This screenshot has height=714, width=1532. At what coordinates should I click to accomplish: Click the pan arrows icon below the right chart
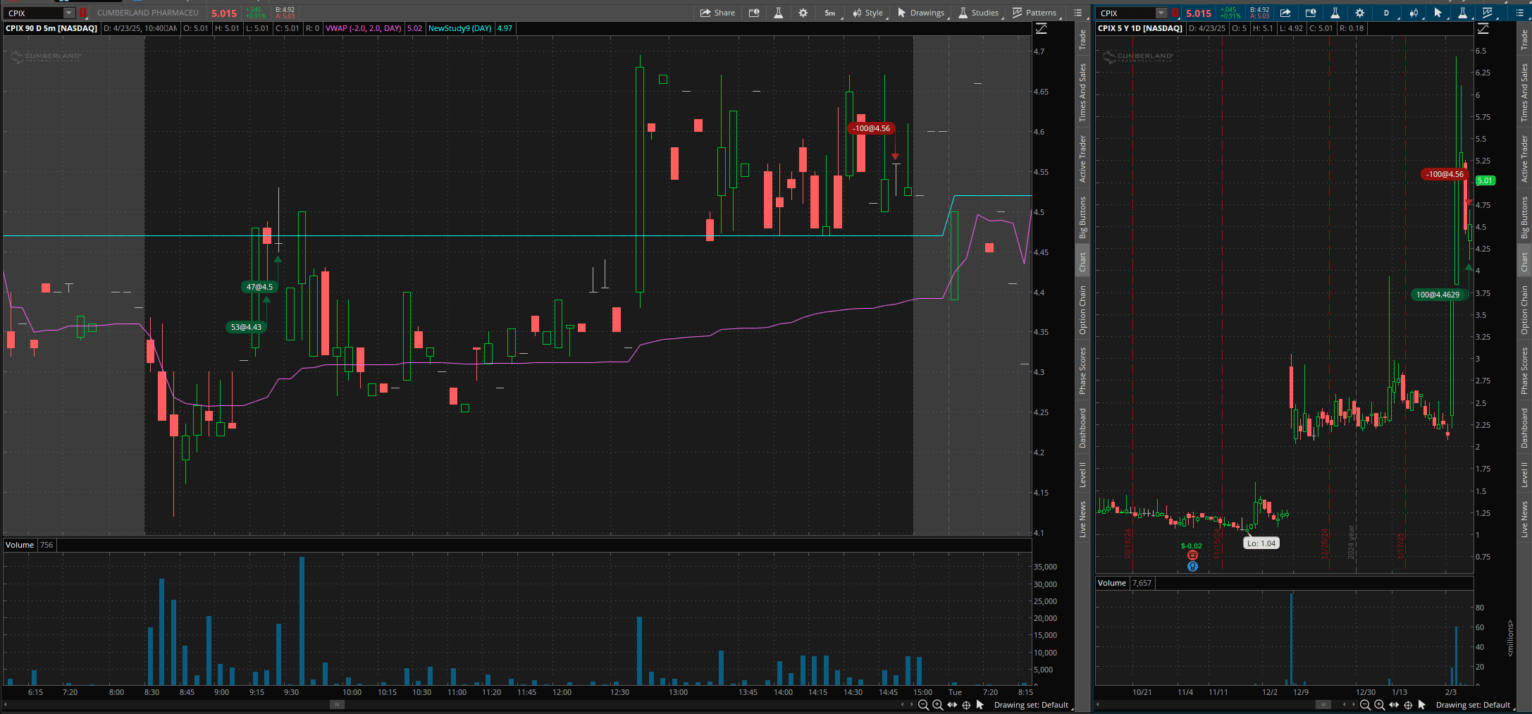(1394, 705)
